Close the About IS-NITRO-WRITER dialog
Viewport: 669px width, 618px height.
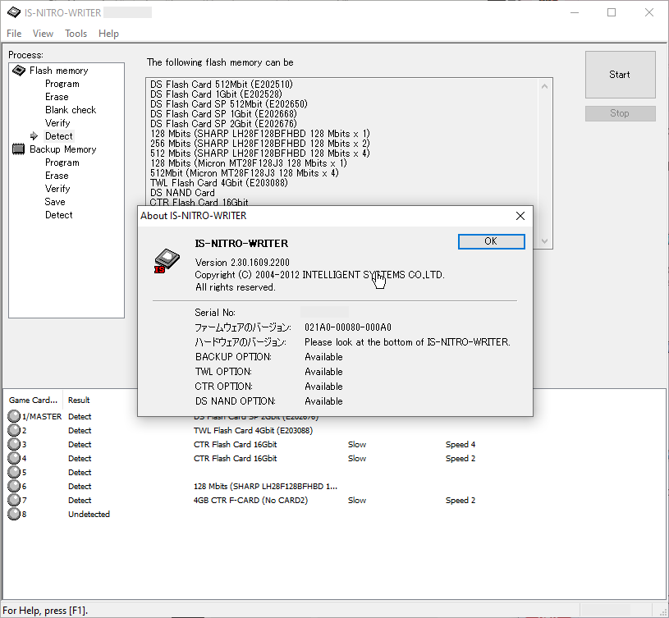pos(520,216)
